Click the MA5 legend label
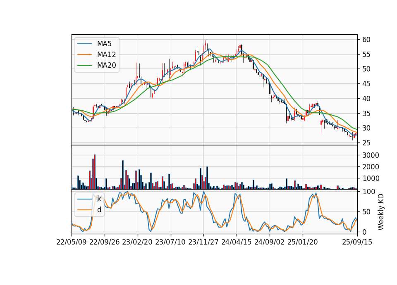 pos(104,44)
